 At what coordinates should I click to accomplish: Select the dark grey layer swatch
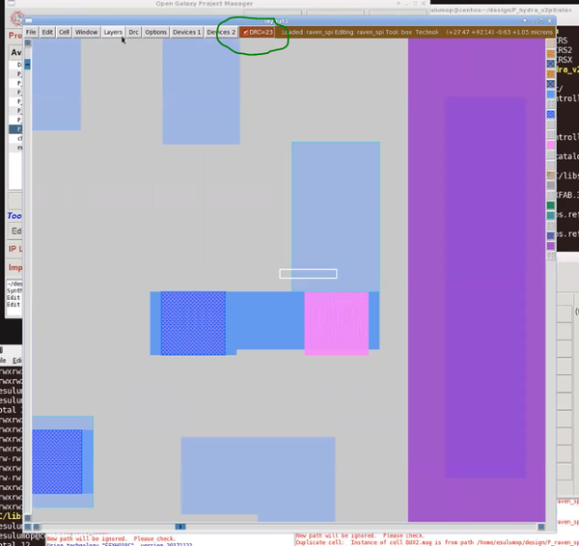[551, 185]
